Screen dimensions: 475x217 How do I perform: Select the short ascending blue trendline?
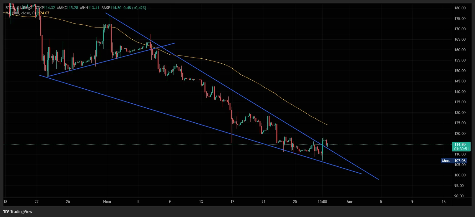[x=112, y=60]
